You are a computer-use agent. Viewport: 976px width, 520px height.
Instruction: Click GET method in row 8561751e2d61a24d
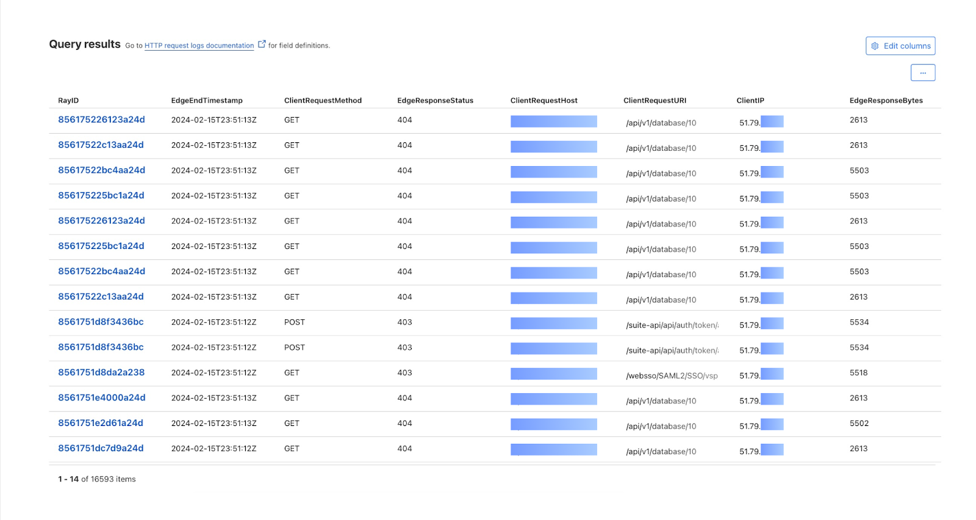tap(292, 424)
